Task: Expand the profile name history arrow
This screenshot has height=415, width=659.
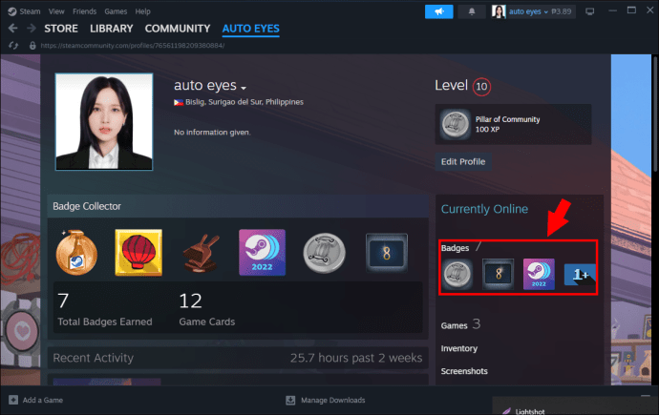Action: 244,88
